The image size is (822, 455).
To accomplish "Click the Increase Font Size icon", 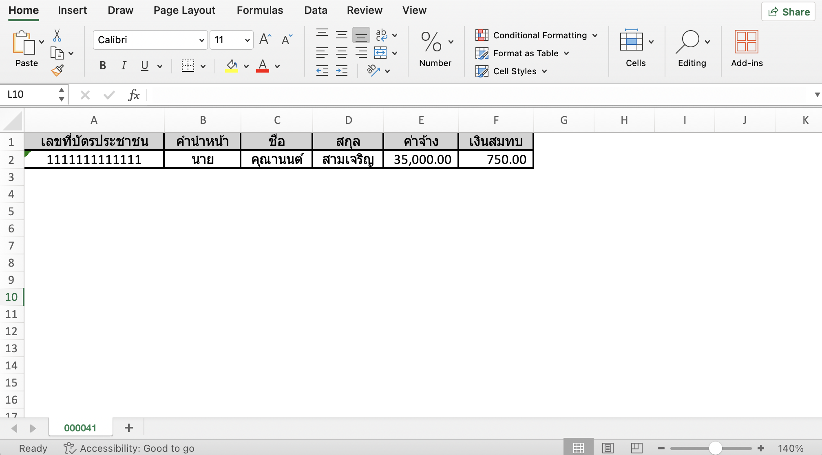I will (x=265, y=40).
